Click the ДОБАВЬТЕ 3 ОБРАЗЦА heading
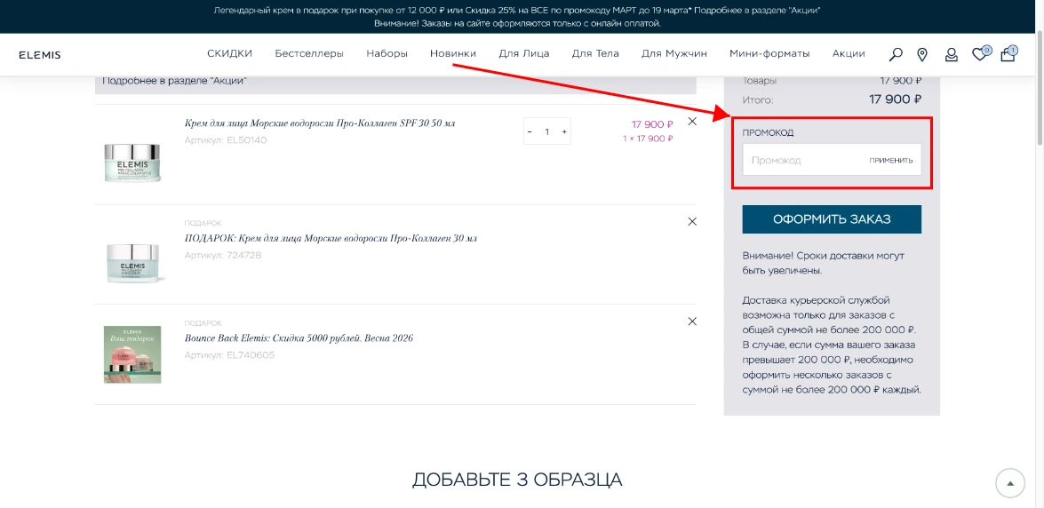 pos(517,480)
